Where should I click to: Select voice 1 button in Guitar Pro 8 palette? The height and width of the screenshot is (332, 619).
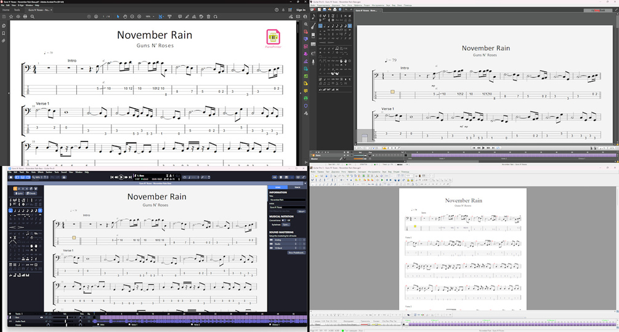(x=15, y=189)
